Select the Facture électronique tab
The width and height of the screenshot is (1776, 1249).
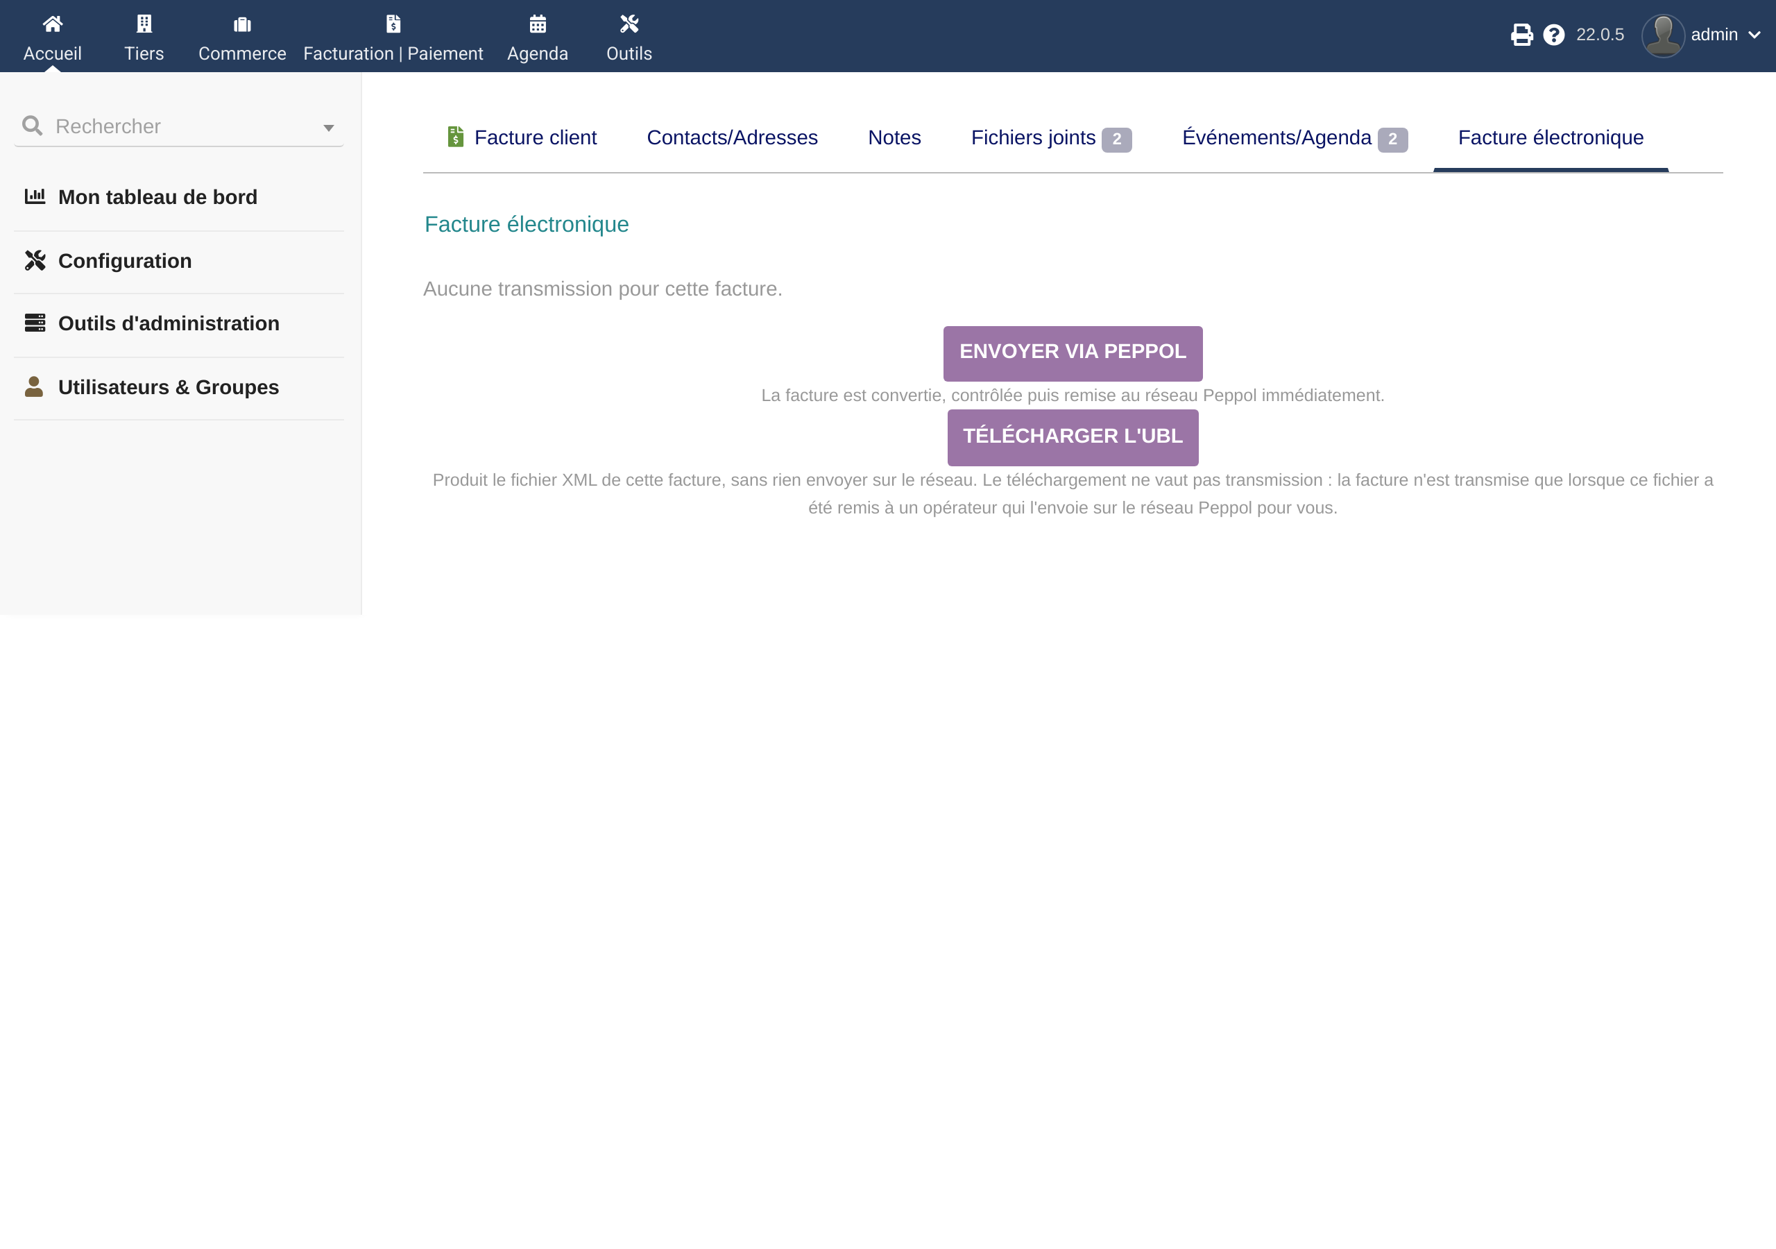(x=1551, y=138)
